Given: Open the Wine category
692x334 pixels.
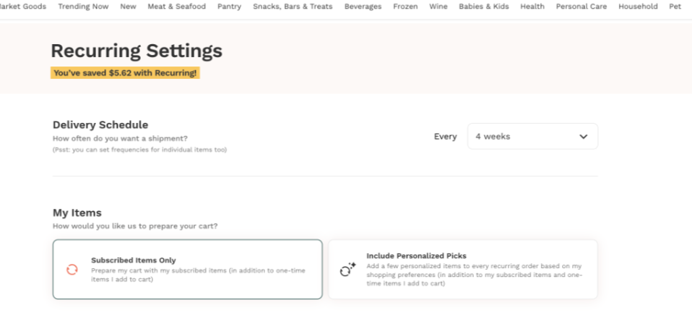Looking at the screenshot, I should tap(438, 7).
